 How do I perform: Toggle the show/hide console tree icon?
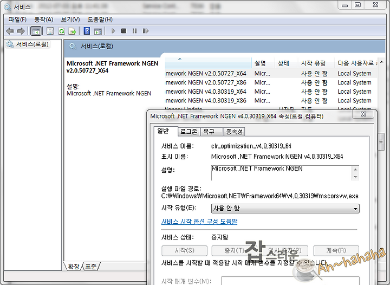click(x=36, y=31)
